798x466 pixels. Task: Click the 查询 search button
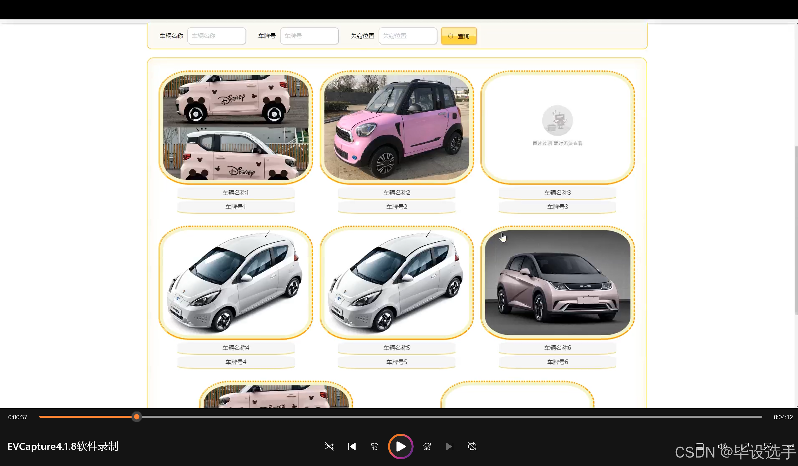[x=459, y=36]
